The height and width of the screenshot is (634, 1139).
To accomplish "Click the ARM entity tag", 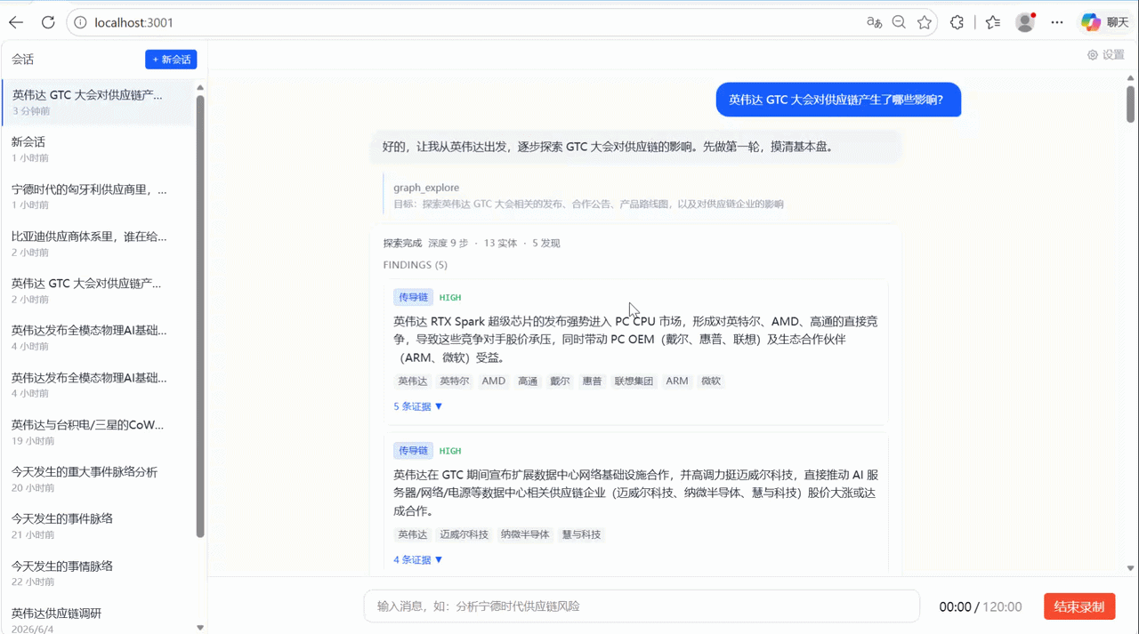I will pyautogui.click(x=677, y=381).
